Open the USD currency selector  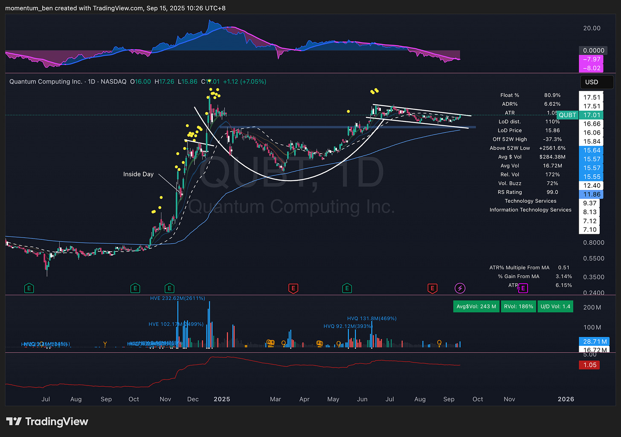click(597, 82)
